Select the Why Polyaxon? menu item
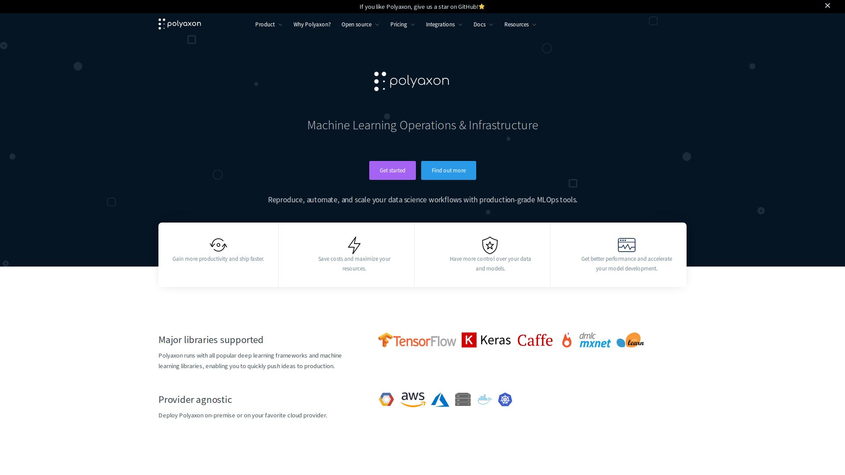The height and width of the screenshot is (475, 845). [x=312, y=24]
